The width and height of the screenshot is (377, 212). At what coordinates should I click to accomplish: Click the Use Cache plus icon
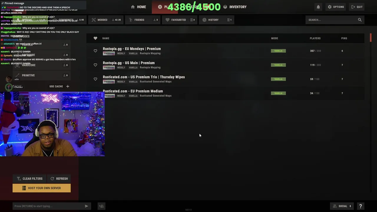[68, 87]
